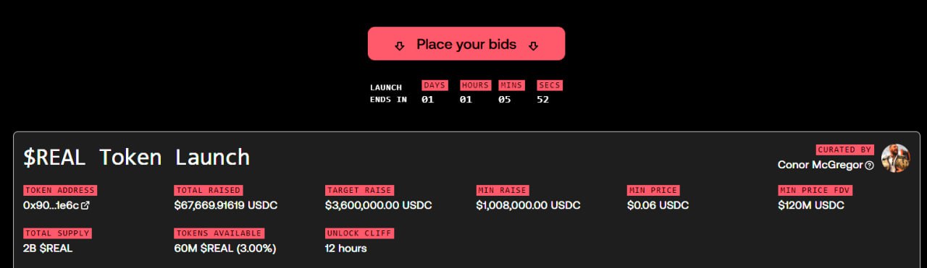The width and height of the screenshot is (927, 268).
Task: Select the Target Raise value $3,600,000.00 USDC
Action: pyautogui.click(x=379, y=205)
